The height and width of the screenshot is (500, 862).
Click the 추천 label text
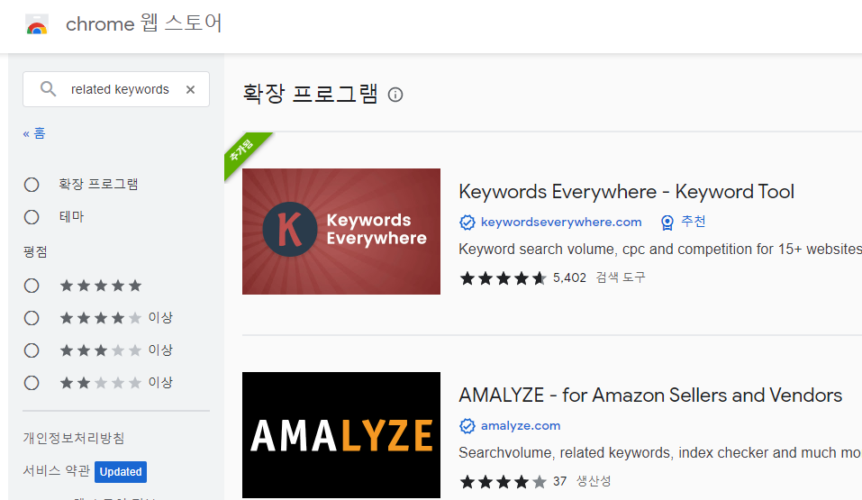click(693, 222)
